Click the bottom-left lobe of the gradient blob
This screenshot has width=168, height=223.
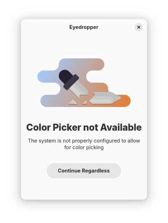pyautogui.click(x=48, y=101)
